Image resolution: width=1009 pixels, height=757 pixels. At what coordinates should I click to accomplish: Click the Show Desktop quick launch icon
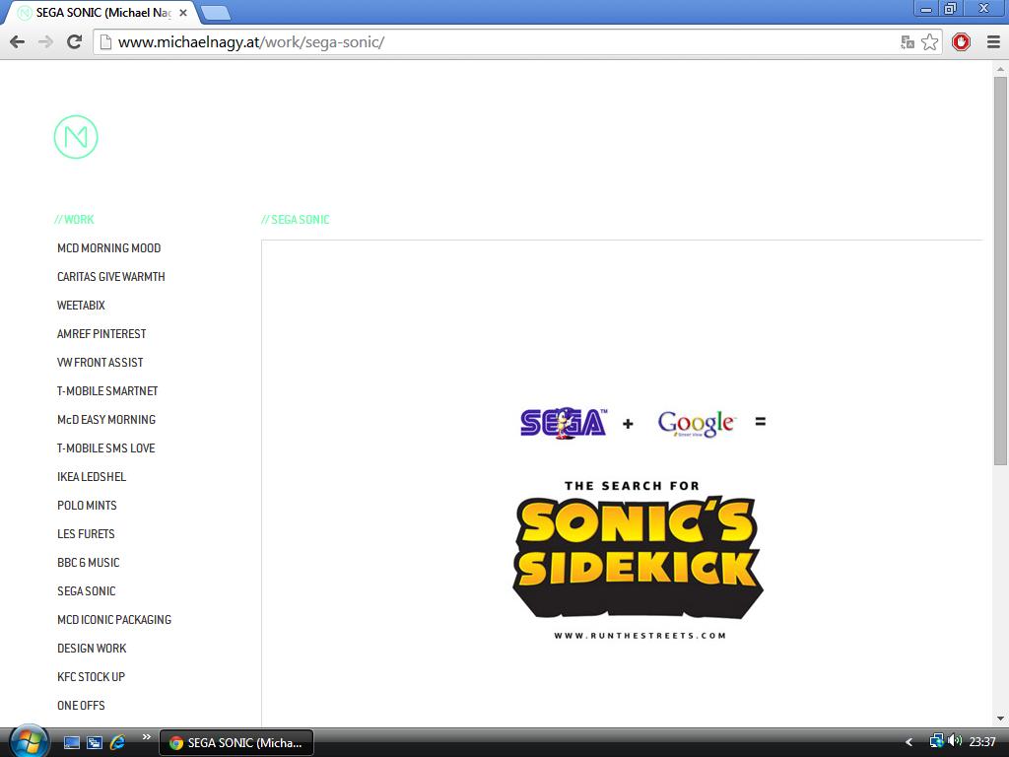click(71, 743)
